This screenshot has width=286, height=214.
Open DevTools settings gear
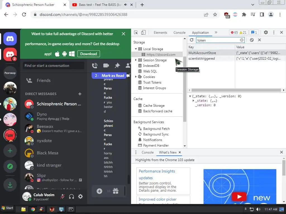266,32
